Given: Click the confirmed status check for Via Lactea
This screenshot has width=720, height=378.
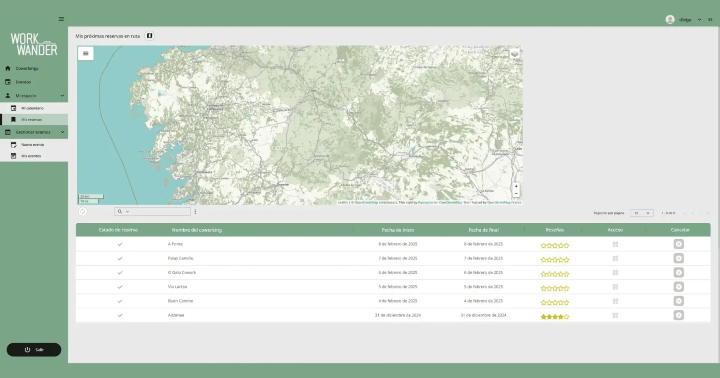Looking at the screenshot, I should pos(120,287).
